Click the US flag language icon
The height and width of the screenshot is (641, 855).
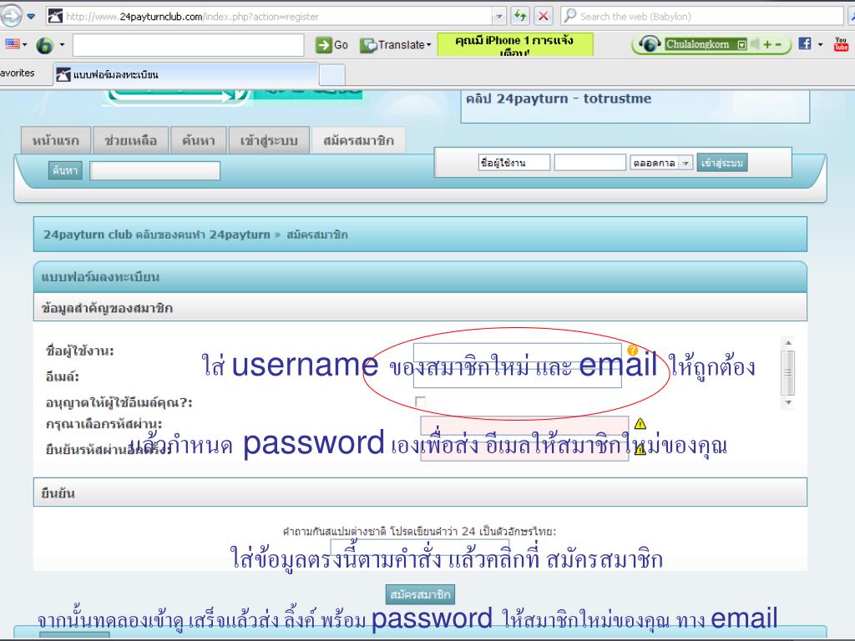pos(12,43)
